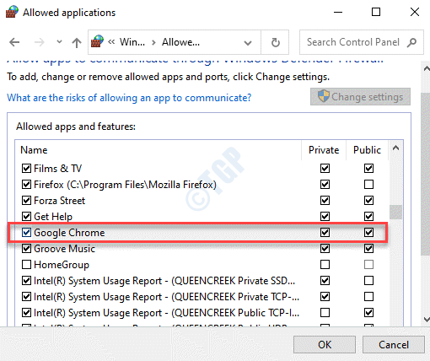This screenshot has height=361, width=430.
Task: Open the recent locations chevron
Action: tap(59, 42)
